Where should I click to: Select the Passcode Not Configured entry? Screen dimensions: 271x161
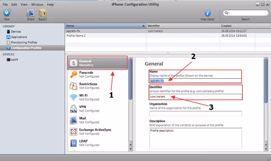point(98,75)
